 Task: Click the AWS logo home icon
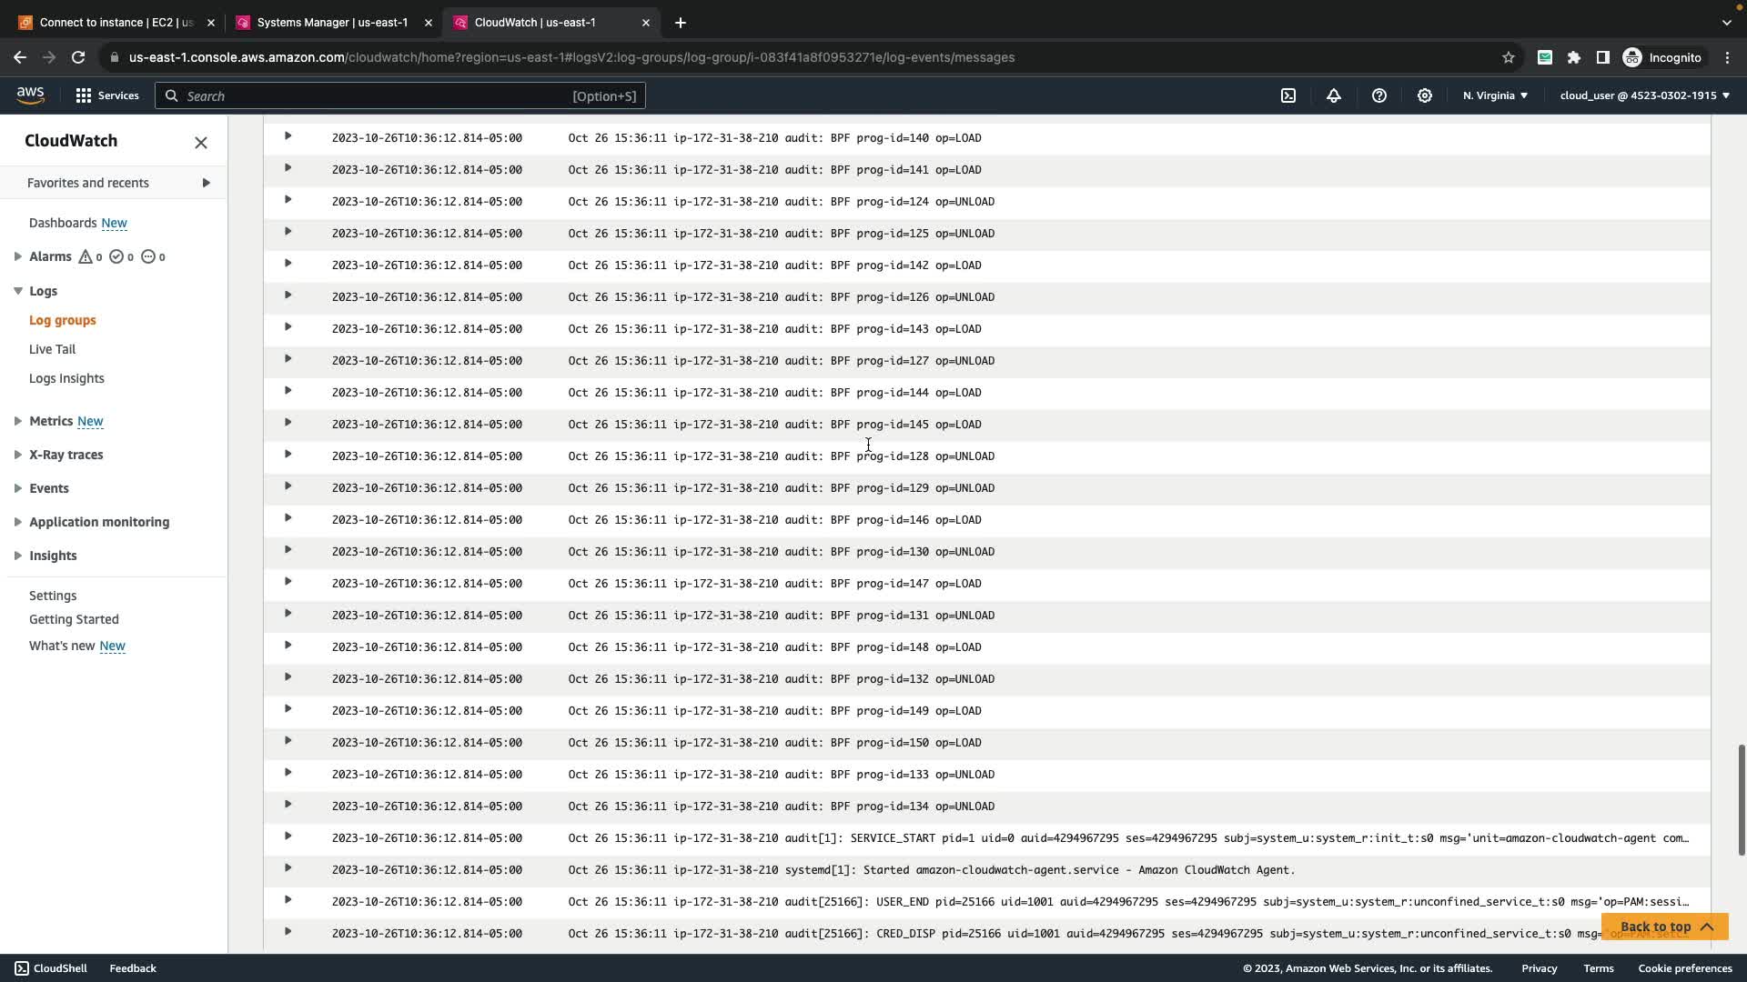[x=30, y=95]
